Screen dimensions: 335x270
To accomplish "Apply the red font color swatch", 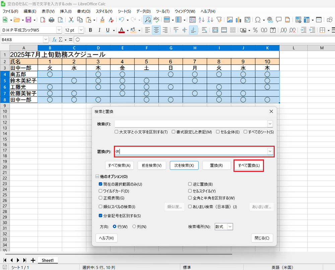I will point(122,30).
